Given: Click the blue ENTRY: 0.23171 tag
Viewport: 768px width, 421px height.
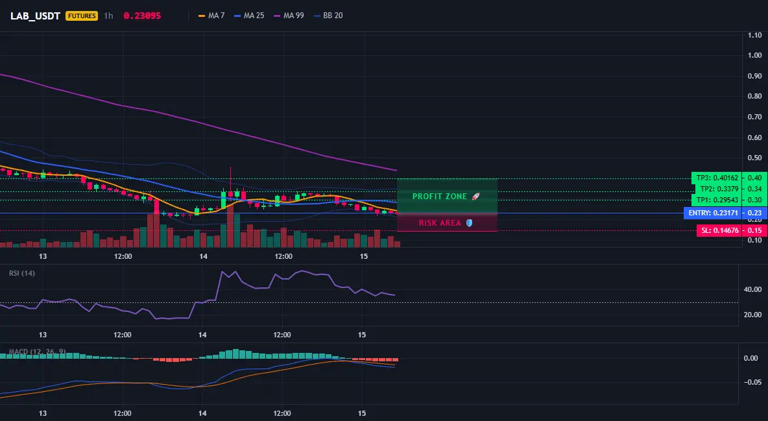Looking at the screenshot, I should pyautogui.click(x=713, y=213).
